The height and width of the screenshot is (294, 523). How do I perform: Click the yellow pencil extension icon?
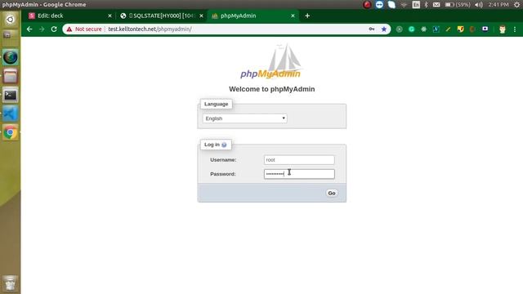pos(448,29)
